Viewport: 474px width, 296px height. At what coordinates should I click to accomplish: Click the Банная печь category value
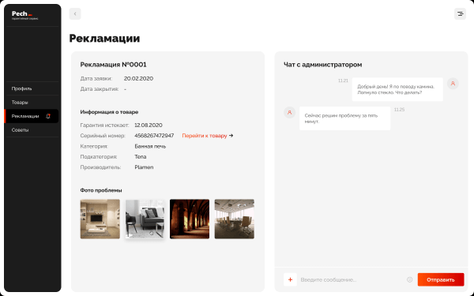[x=150, y=146]
